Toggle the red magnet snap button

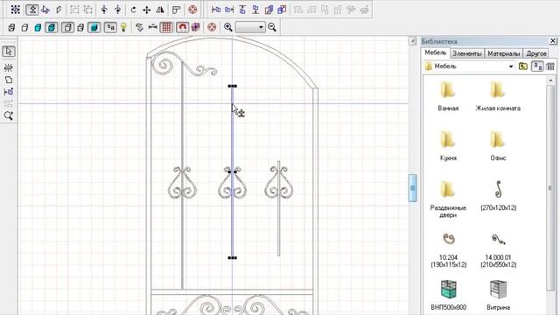tap(183, 27)
